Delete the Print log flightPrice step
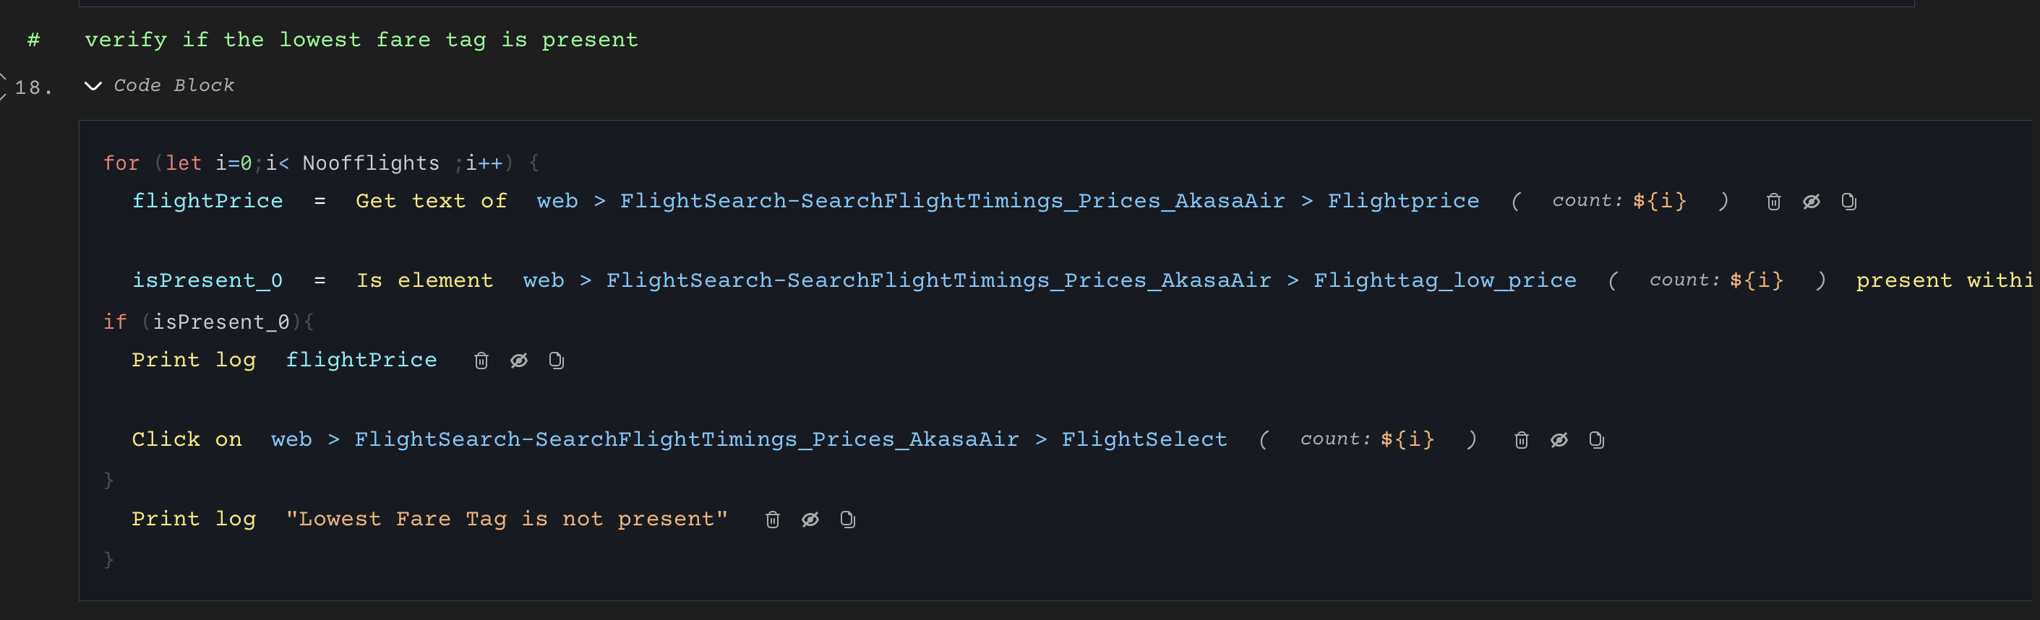This screenshot has width=2040, height=620. 481,361
